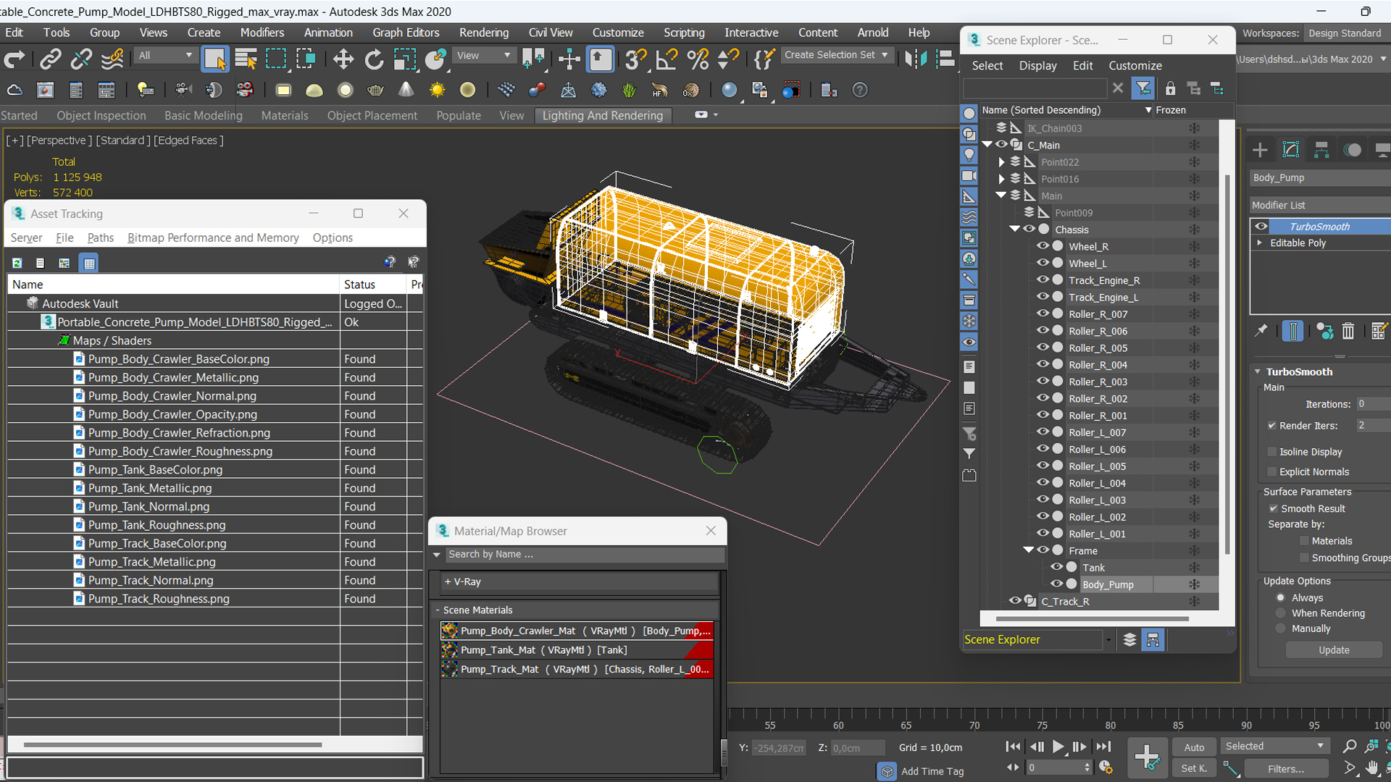Select Pump_Track_Mat material swatch
Image resolution: width=1391 pixels, height=782 pixels.
pos(449,669)
